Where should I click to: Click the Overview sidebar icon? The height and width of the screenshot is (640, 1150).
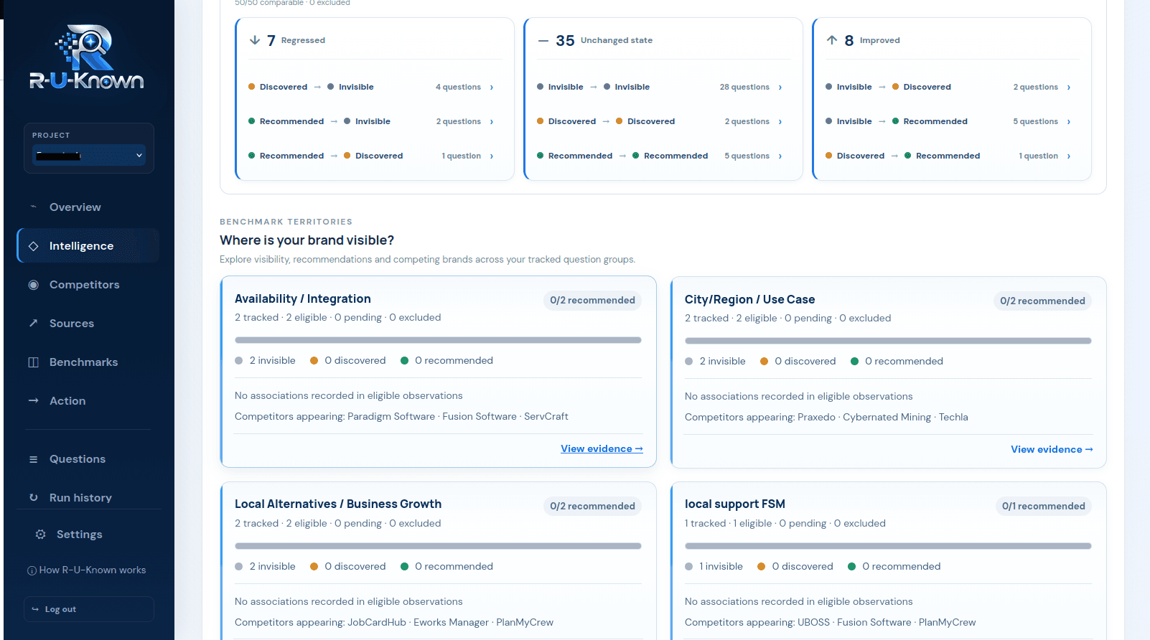[x=33, y=207]
